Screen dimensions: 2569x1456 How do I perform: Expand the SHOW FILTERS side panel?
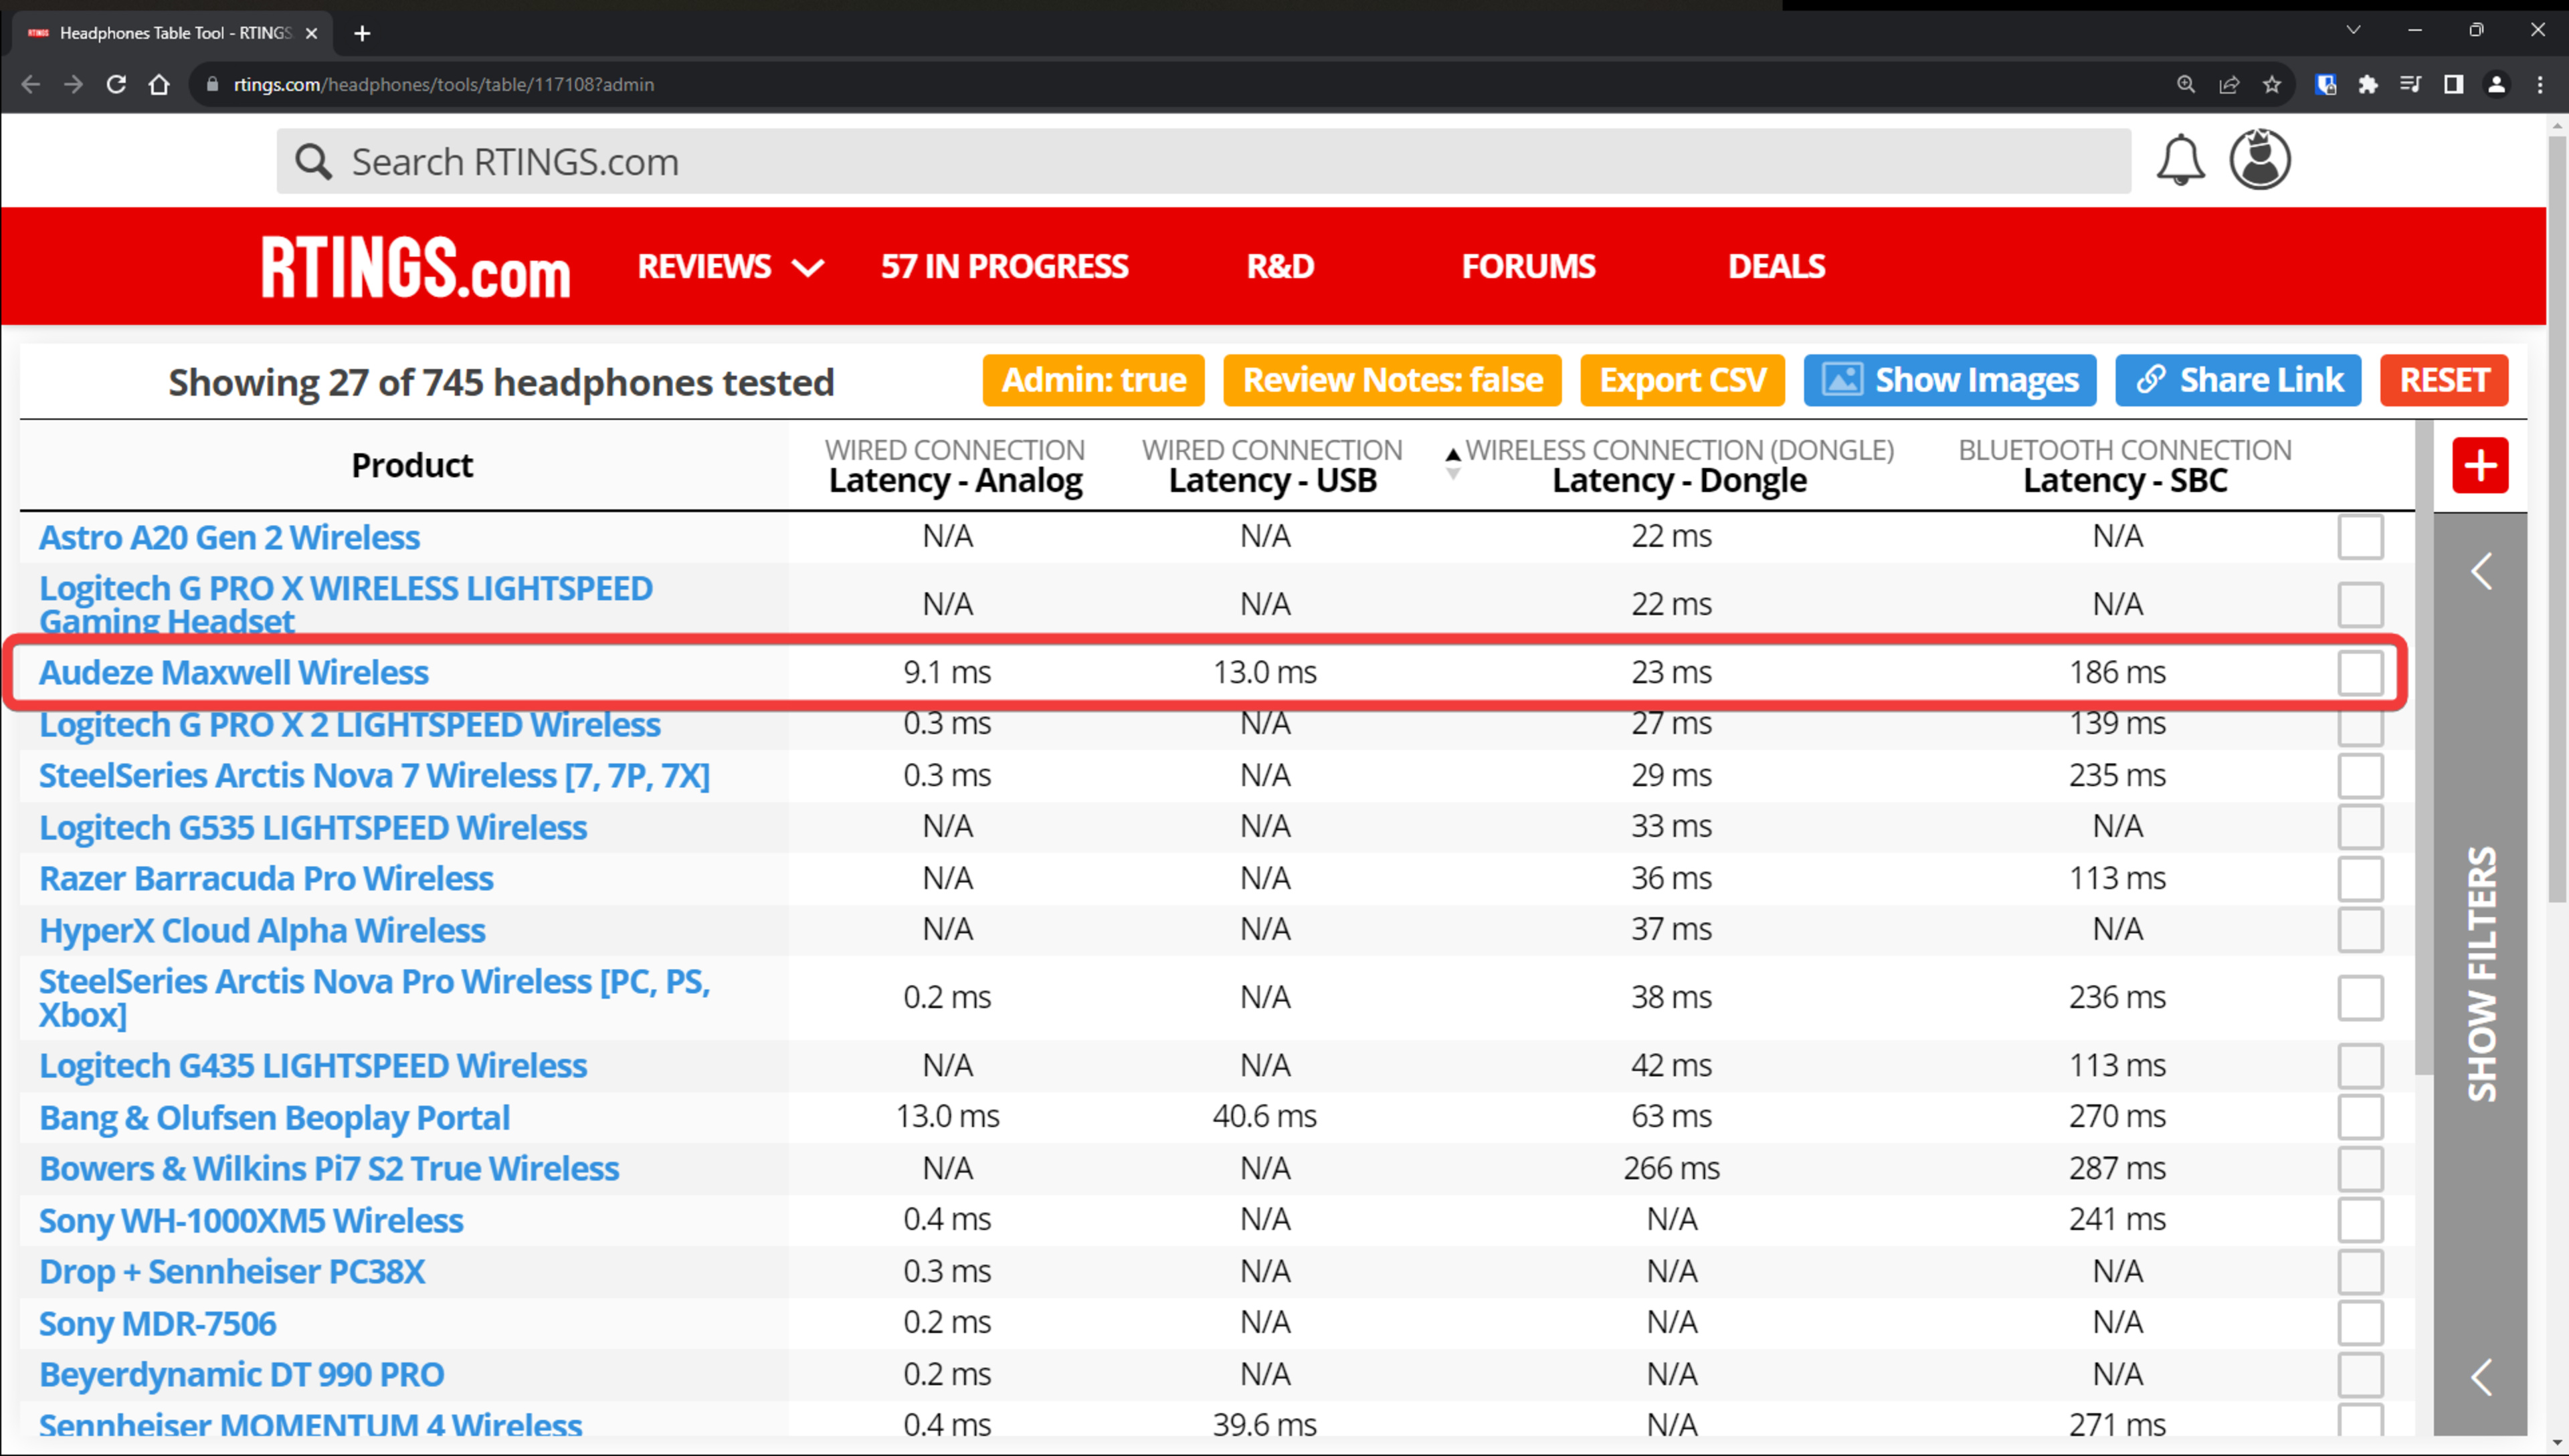2480,972
